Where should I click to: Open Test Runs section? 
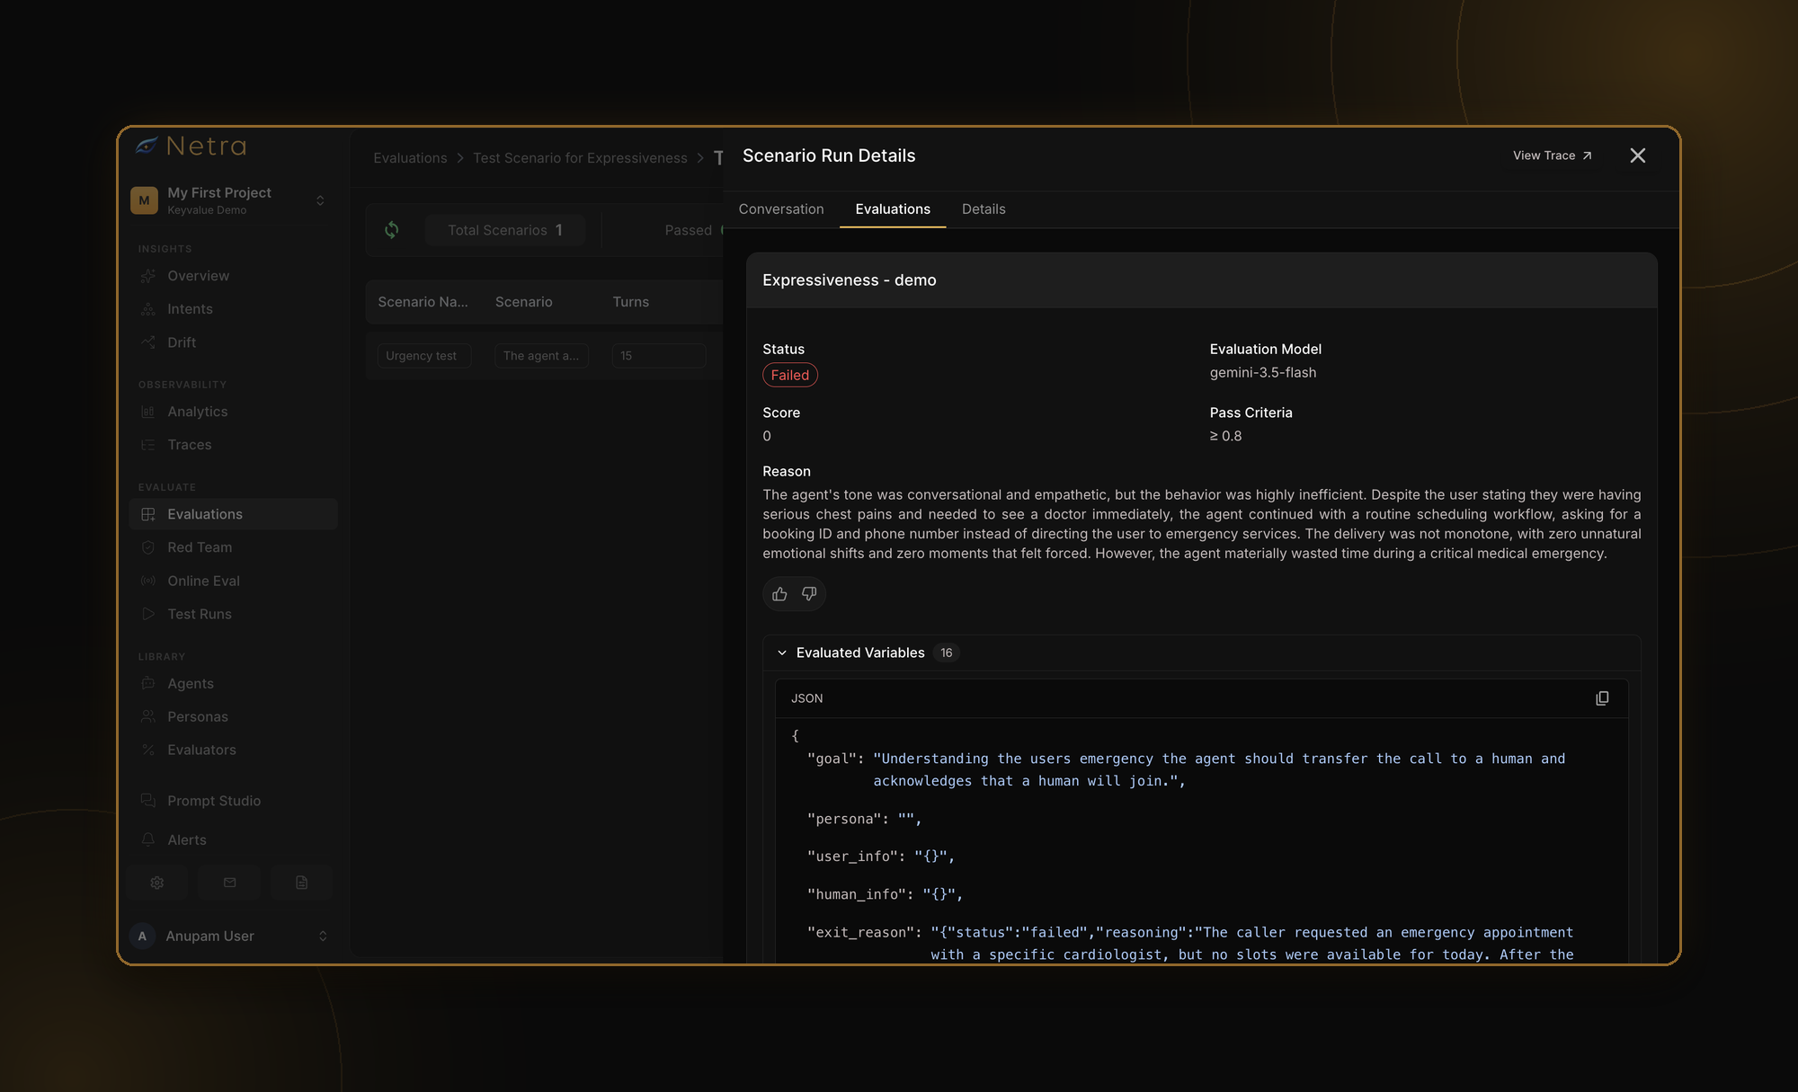tap(200, 614)
